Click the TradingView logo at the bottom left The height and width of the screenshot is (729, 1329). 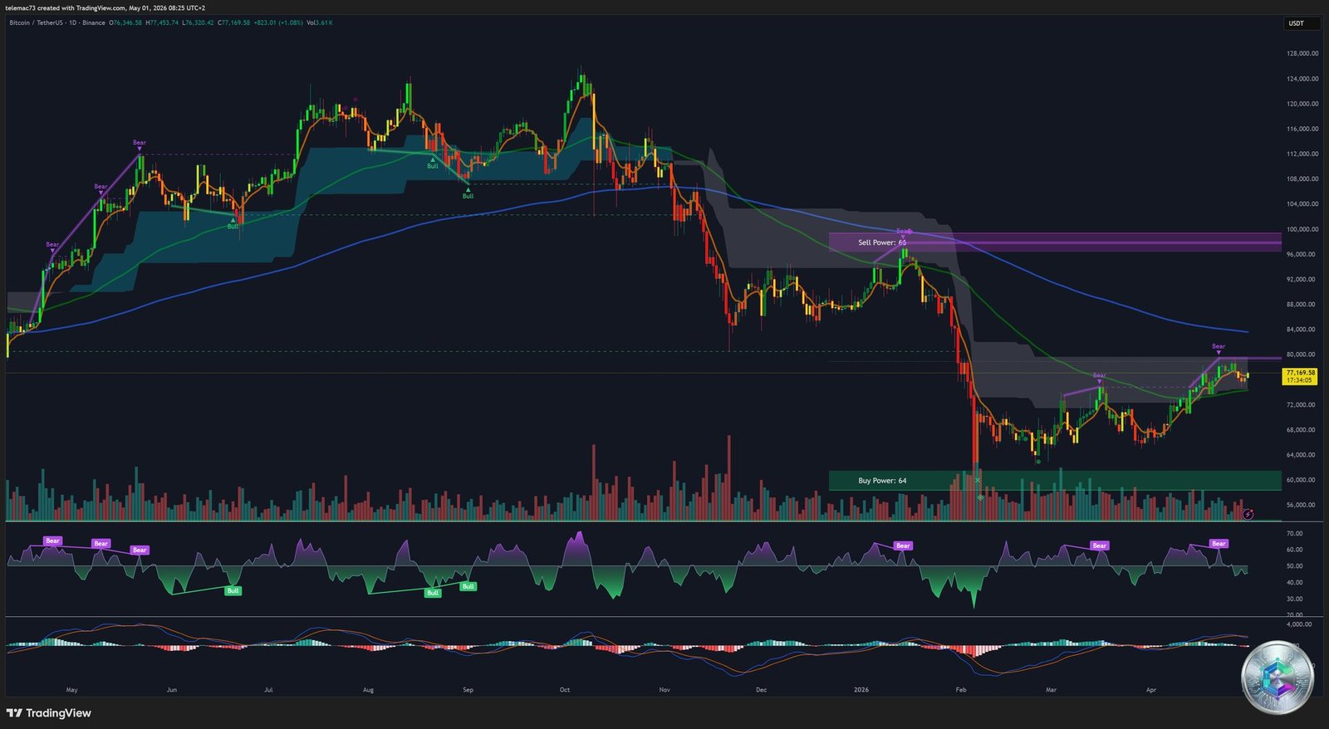point(49,713)
